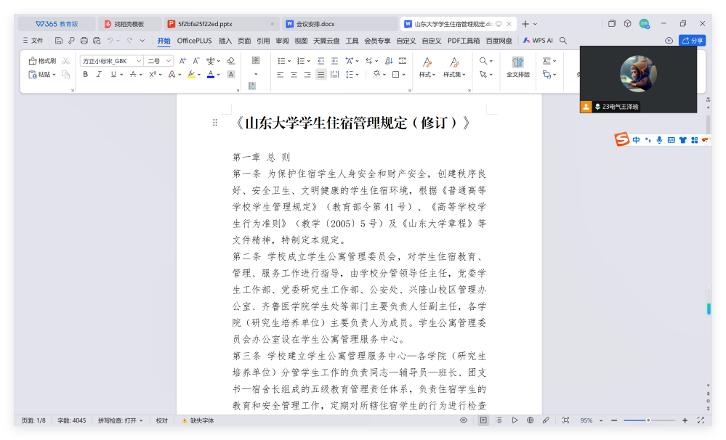
Task: Click the Print icon
Action: tap(84, 40)
